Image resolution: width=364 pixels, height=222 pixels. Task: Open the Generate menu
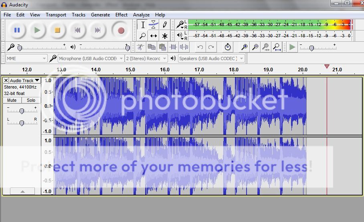click(x=100, y=15)
